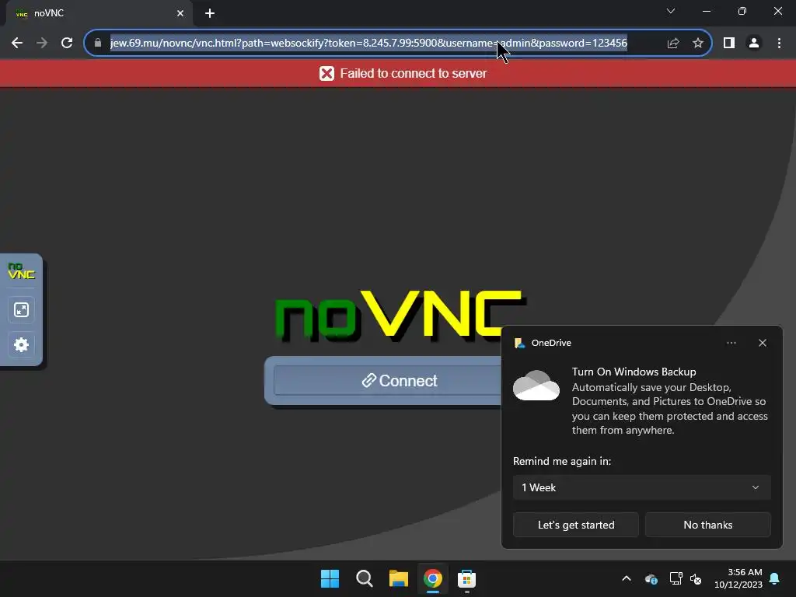This screenshot has height=597, width=796.
Task: Click the red error X icon
Action: (x=327, y=74)
